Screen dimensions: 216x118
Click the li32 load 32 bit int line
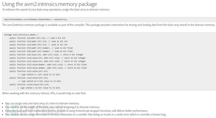[39, 45]
